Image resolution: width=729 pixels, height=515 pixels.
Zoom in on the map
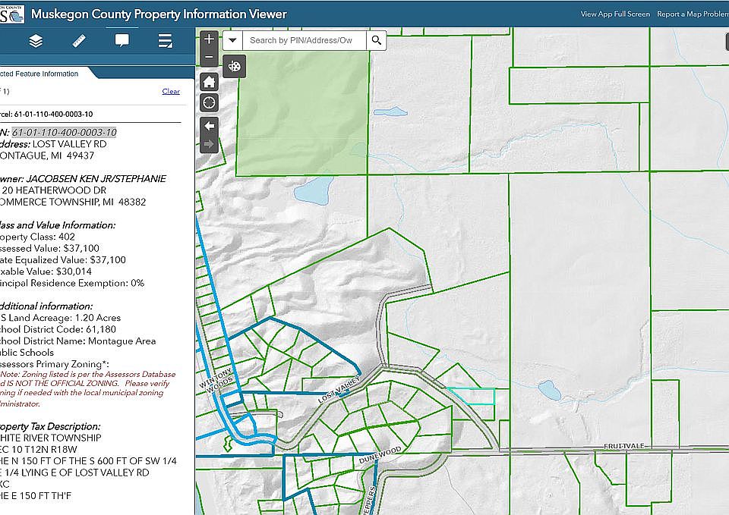(x=209, y=39)
